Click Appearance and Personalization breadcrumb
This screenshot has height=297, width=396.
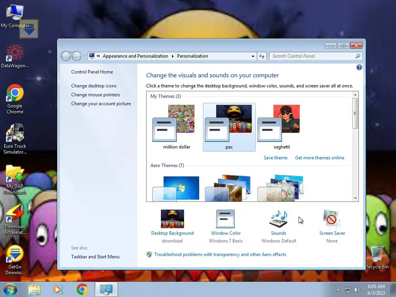[x=135, y=56]
